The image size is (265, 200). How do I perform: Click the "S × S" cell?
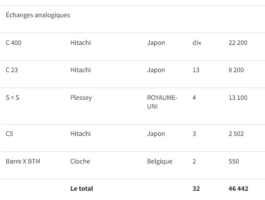13,98
